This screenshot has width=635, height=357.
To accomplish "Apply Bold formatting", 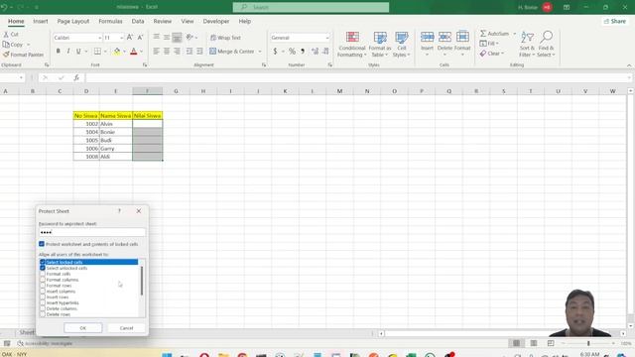I will tap(58, 51).
